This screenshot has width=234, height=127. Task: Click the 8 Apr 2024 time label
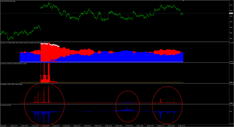tap(3, 126)
